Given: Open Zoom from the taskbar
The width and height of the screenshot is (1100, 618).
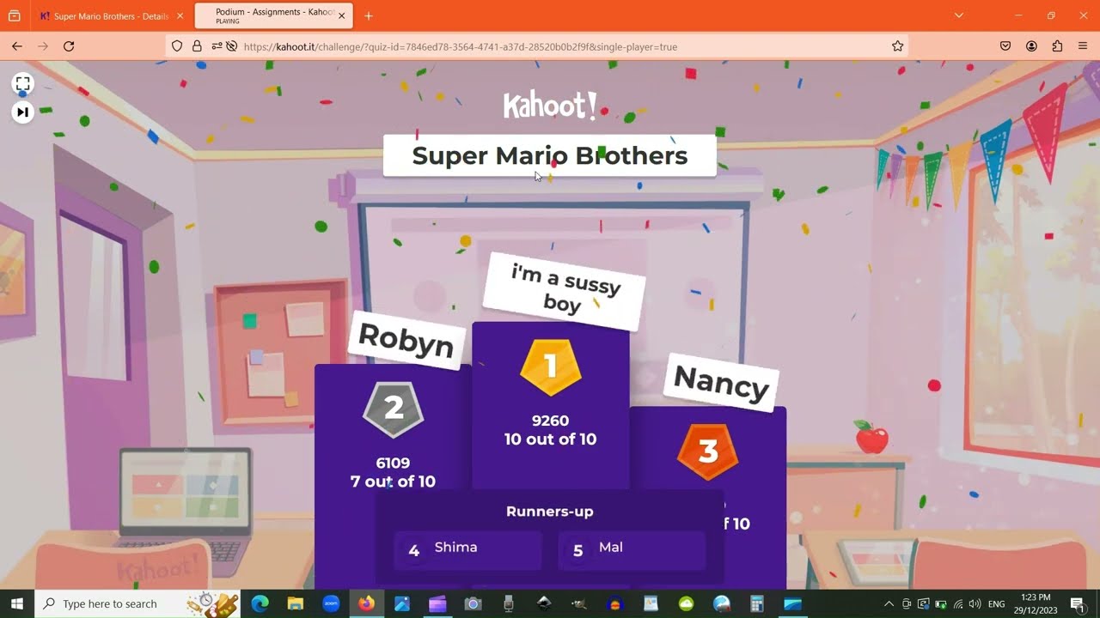Looking at the screenshot, I should 331,603.
